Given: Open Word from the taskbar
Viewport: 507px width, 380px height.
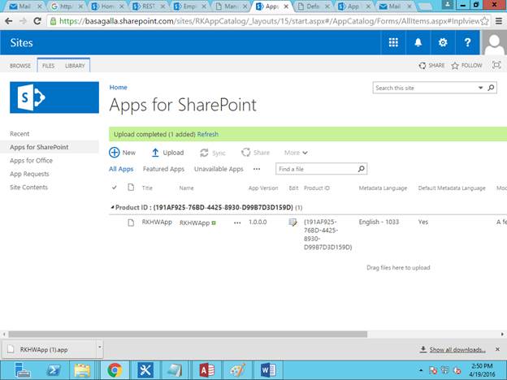Looking at the screenshot, I should point(268,370).
